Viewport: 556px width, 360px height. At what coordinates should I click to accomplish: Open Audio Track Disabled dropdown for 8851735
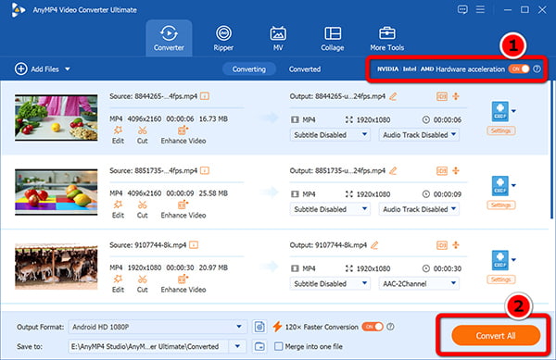click(419, 209)
